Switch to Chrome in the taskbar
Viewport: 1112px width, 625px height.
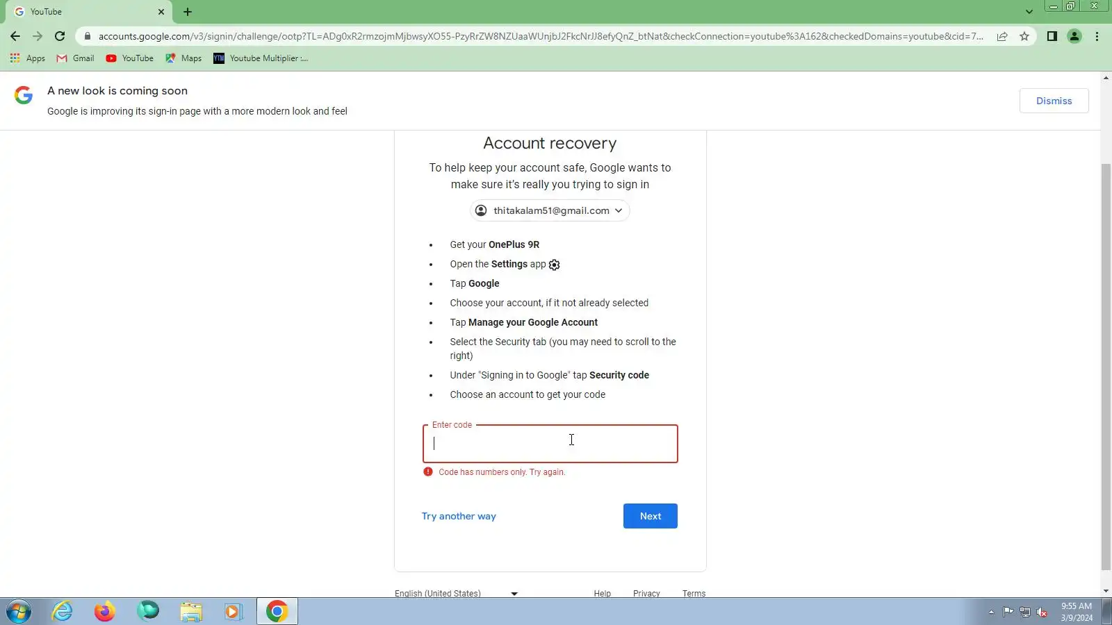pyautogui.click(x=277, y=611)
